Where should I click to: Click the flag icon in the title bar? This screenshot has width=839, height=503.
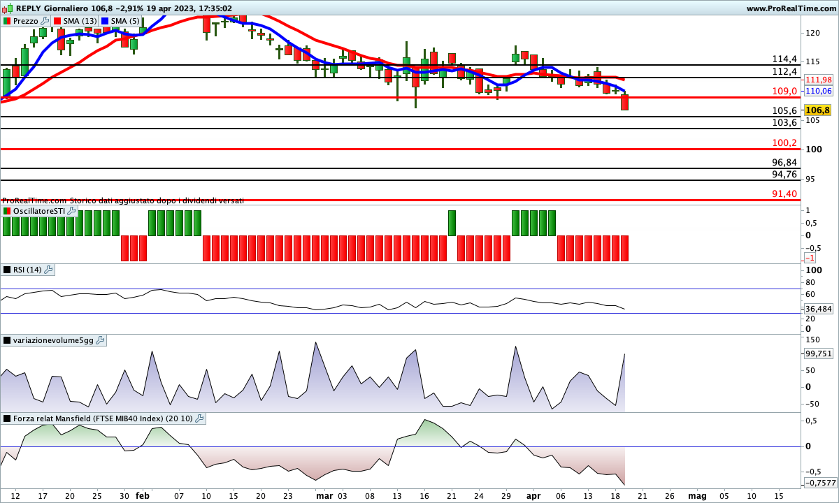7,8
